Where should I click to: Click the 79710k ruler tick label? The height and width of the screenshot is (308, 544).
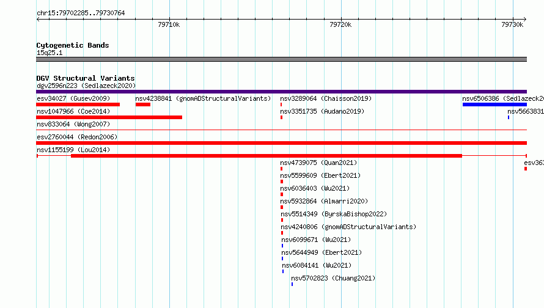(169, 24)
